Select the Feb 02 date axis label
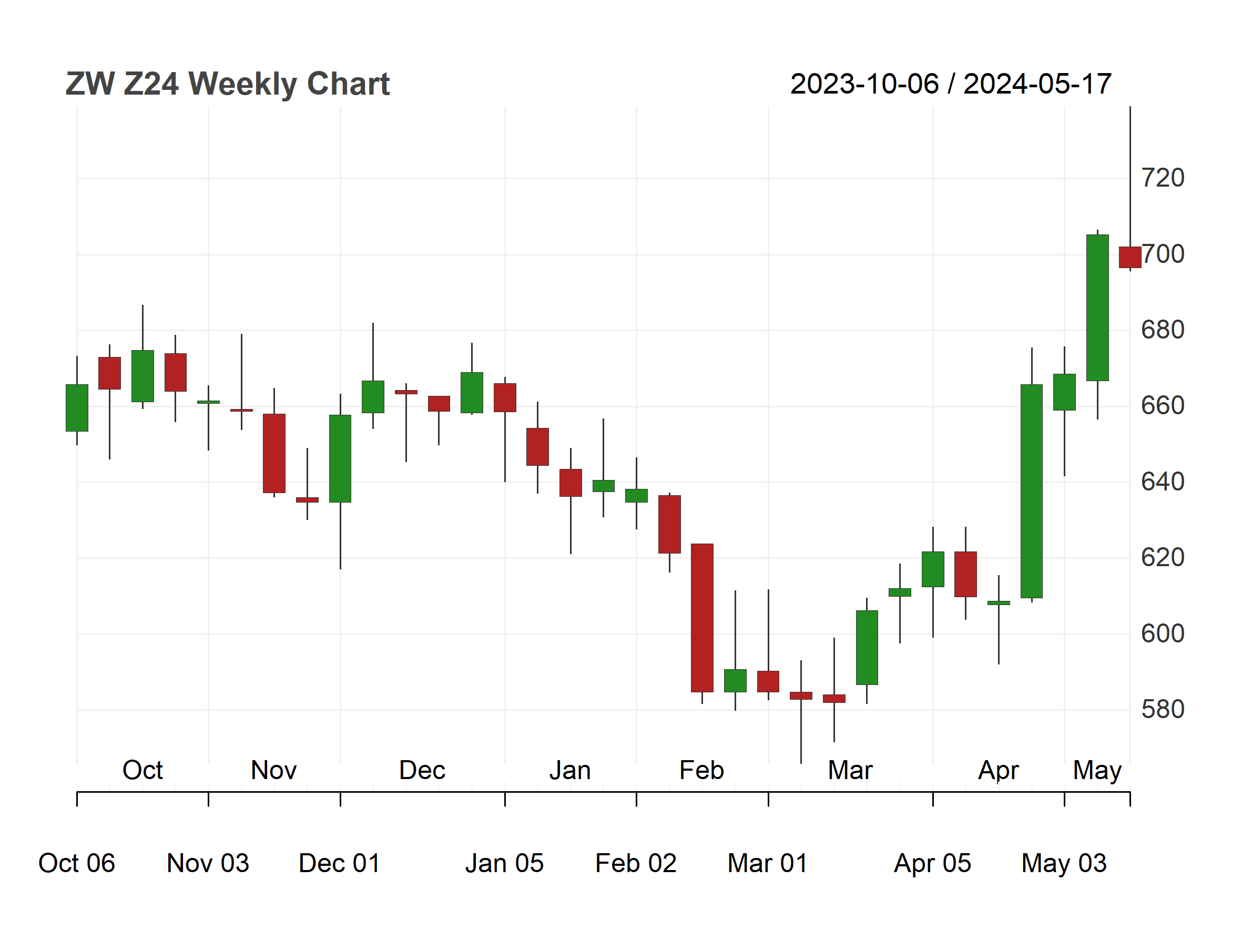Viewport: 1242px width, 931px height. point(636,863)
